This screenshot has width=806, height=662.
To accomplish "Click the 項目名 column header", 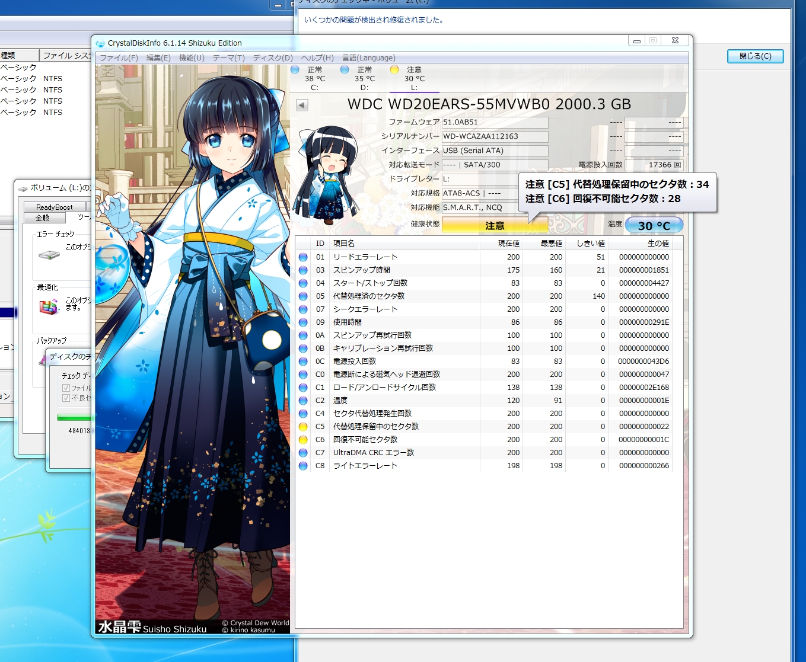I will pos(405,244).
